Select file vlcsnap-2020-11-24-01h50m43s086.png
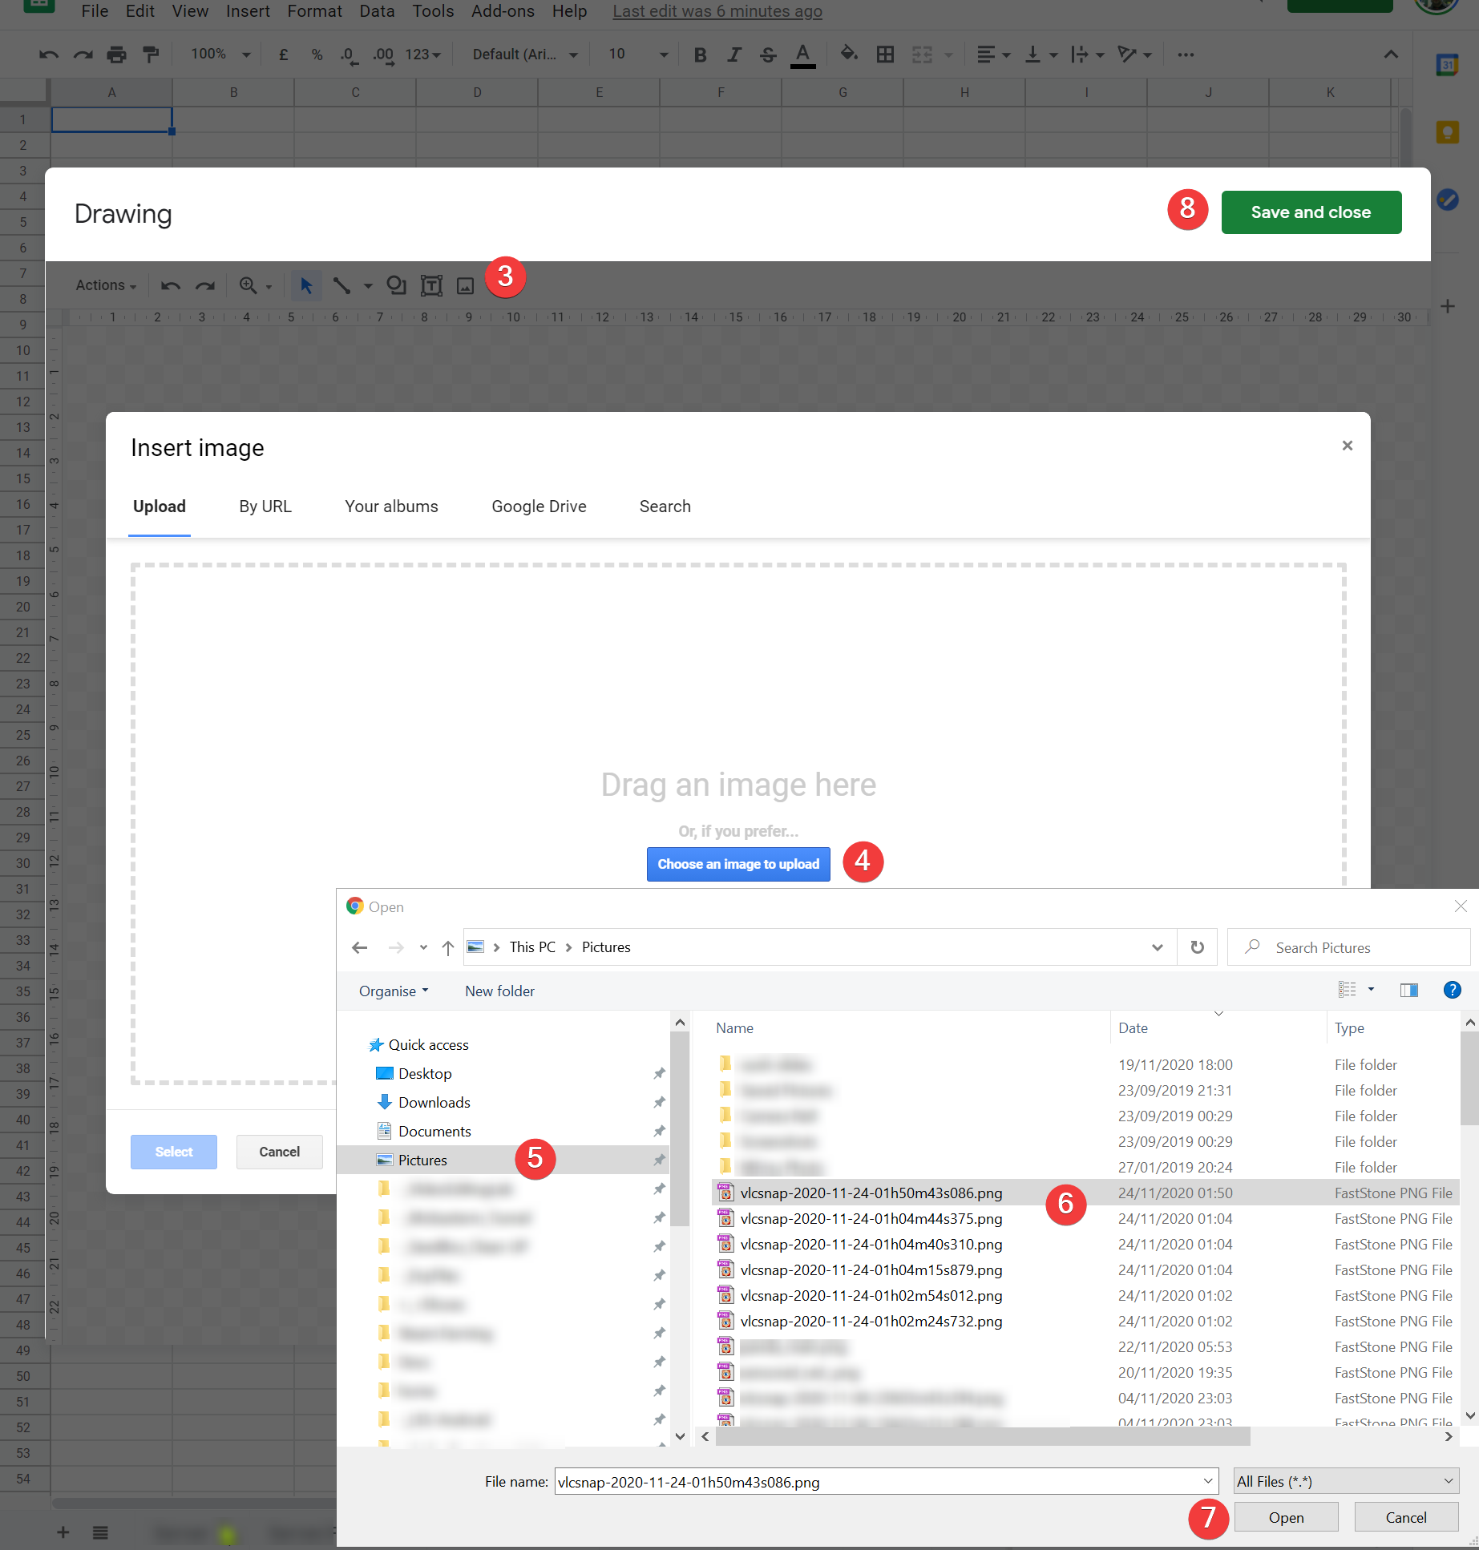1479x1550 pixels. pos(1085,1193)
